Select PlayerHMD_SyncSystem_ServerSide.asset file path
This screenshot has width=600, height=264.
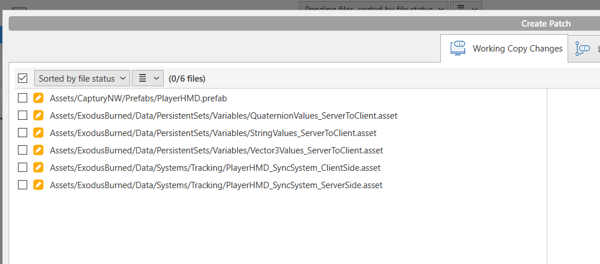[x=216, y=185]
